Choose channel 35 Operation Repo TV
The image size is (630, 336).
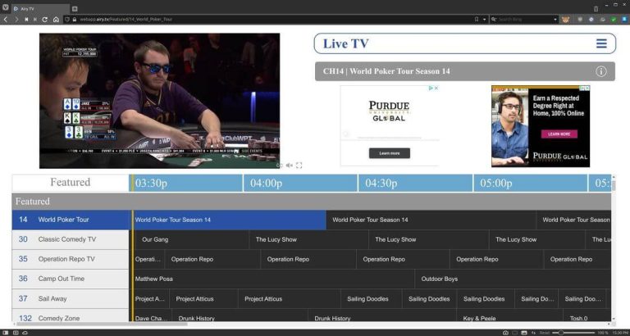[71, 259]
